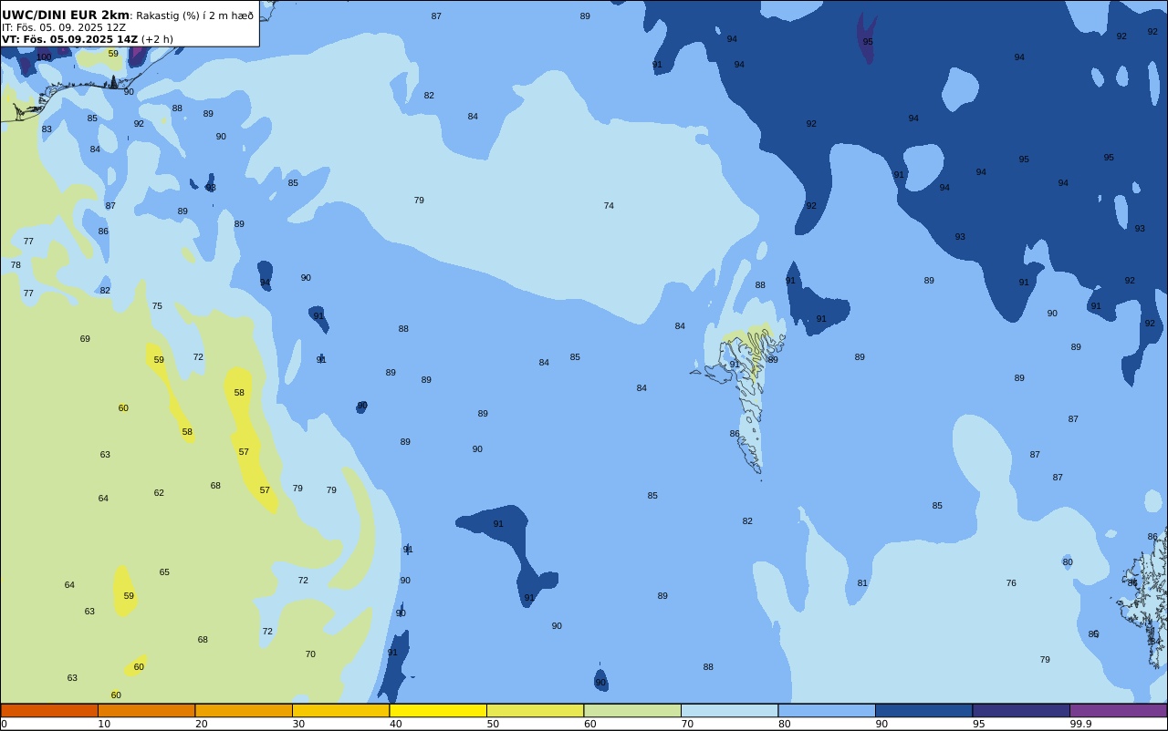Image resolution: width=1168 pixels, height=731 pixels.
Task: Click the map value '75'
Action: coord(157,306)
